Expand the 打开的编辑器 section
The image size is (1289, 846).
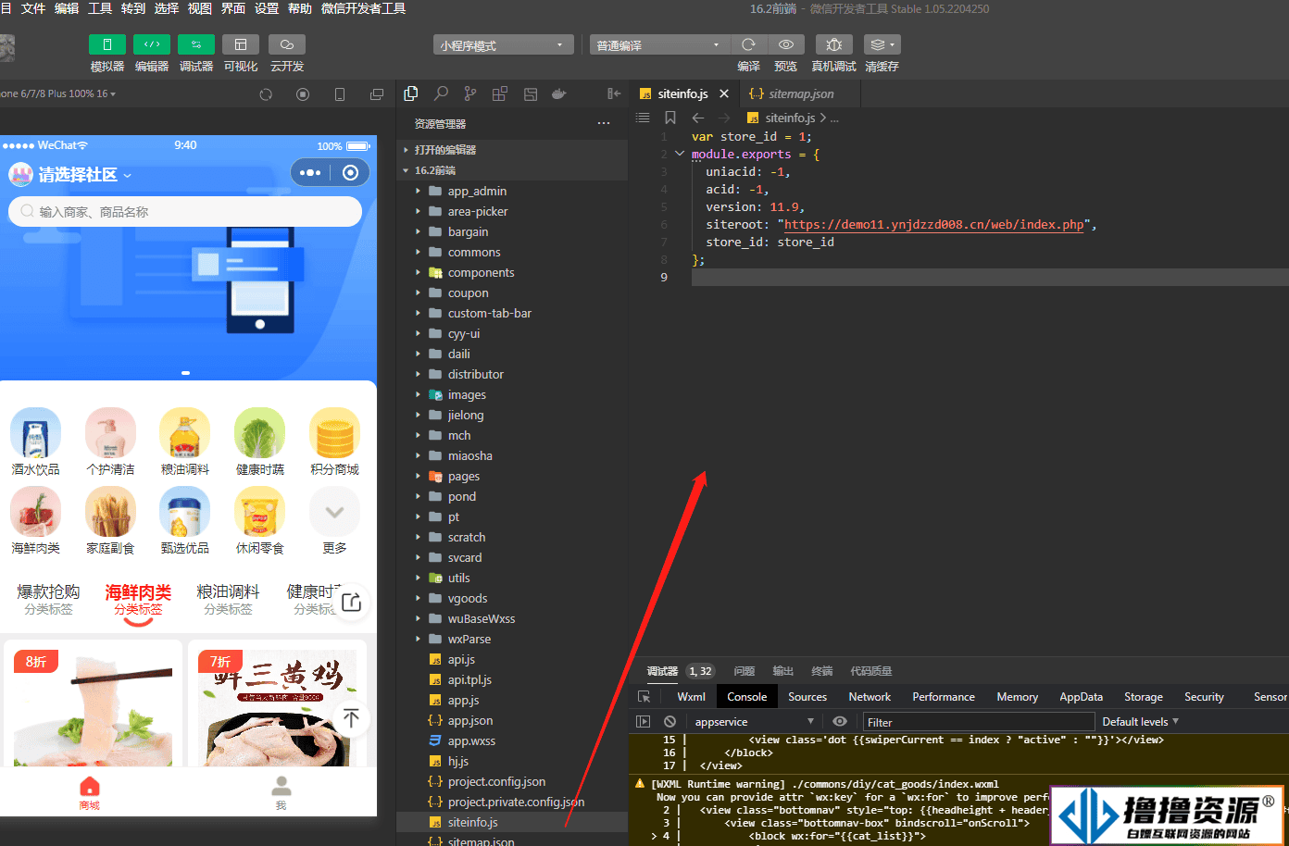point(512,150)
